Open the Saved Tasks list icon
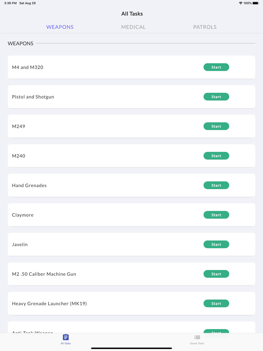 click(x=197, y=337)
